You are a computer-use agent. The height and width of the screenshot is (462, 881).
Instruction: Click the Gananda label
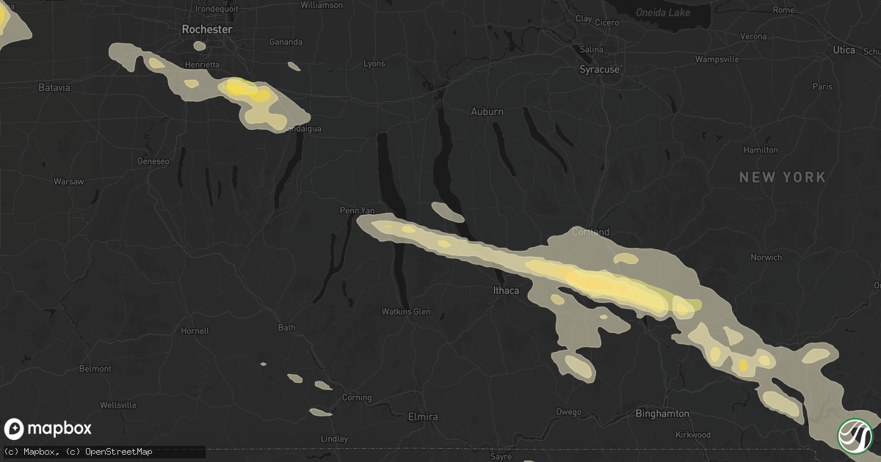286,42
